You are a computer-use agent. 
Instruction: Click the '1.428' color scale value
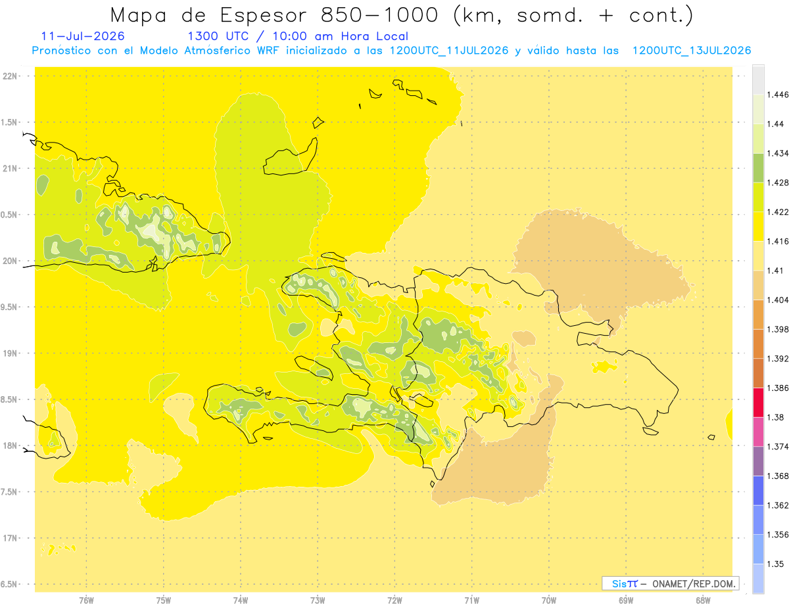[778, 183]
